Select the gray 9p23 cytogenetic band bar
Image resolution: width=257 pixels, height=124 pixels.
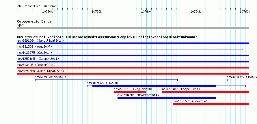(133, 28)
